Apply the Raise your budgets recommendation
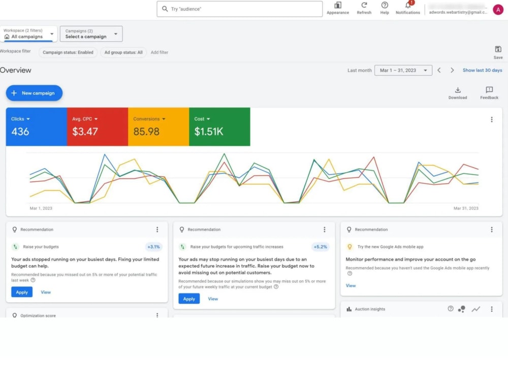508x381 pixels. pos(22,292)
